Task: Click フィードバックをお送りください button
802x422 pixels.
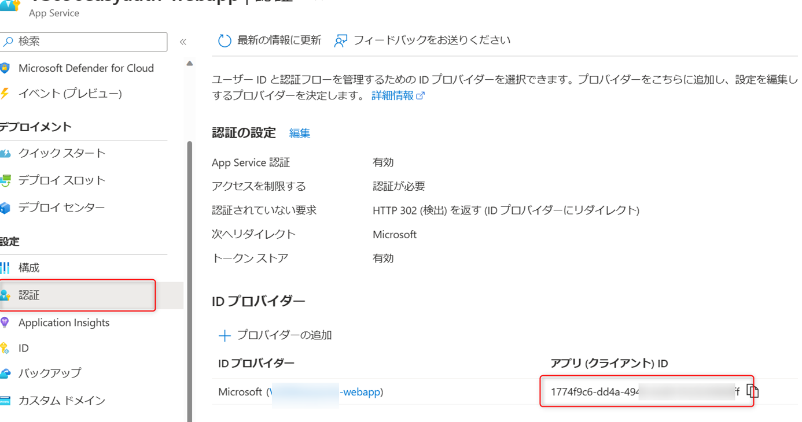Action: coord(422,40)
